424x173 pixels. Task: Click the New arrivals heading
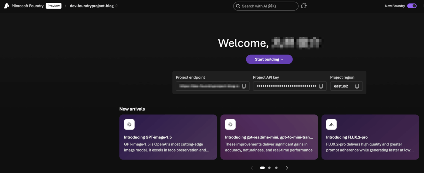(132, 109)
